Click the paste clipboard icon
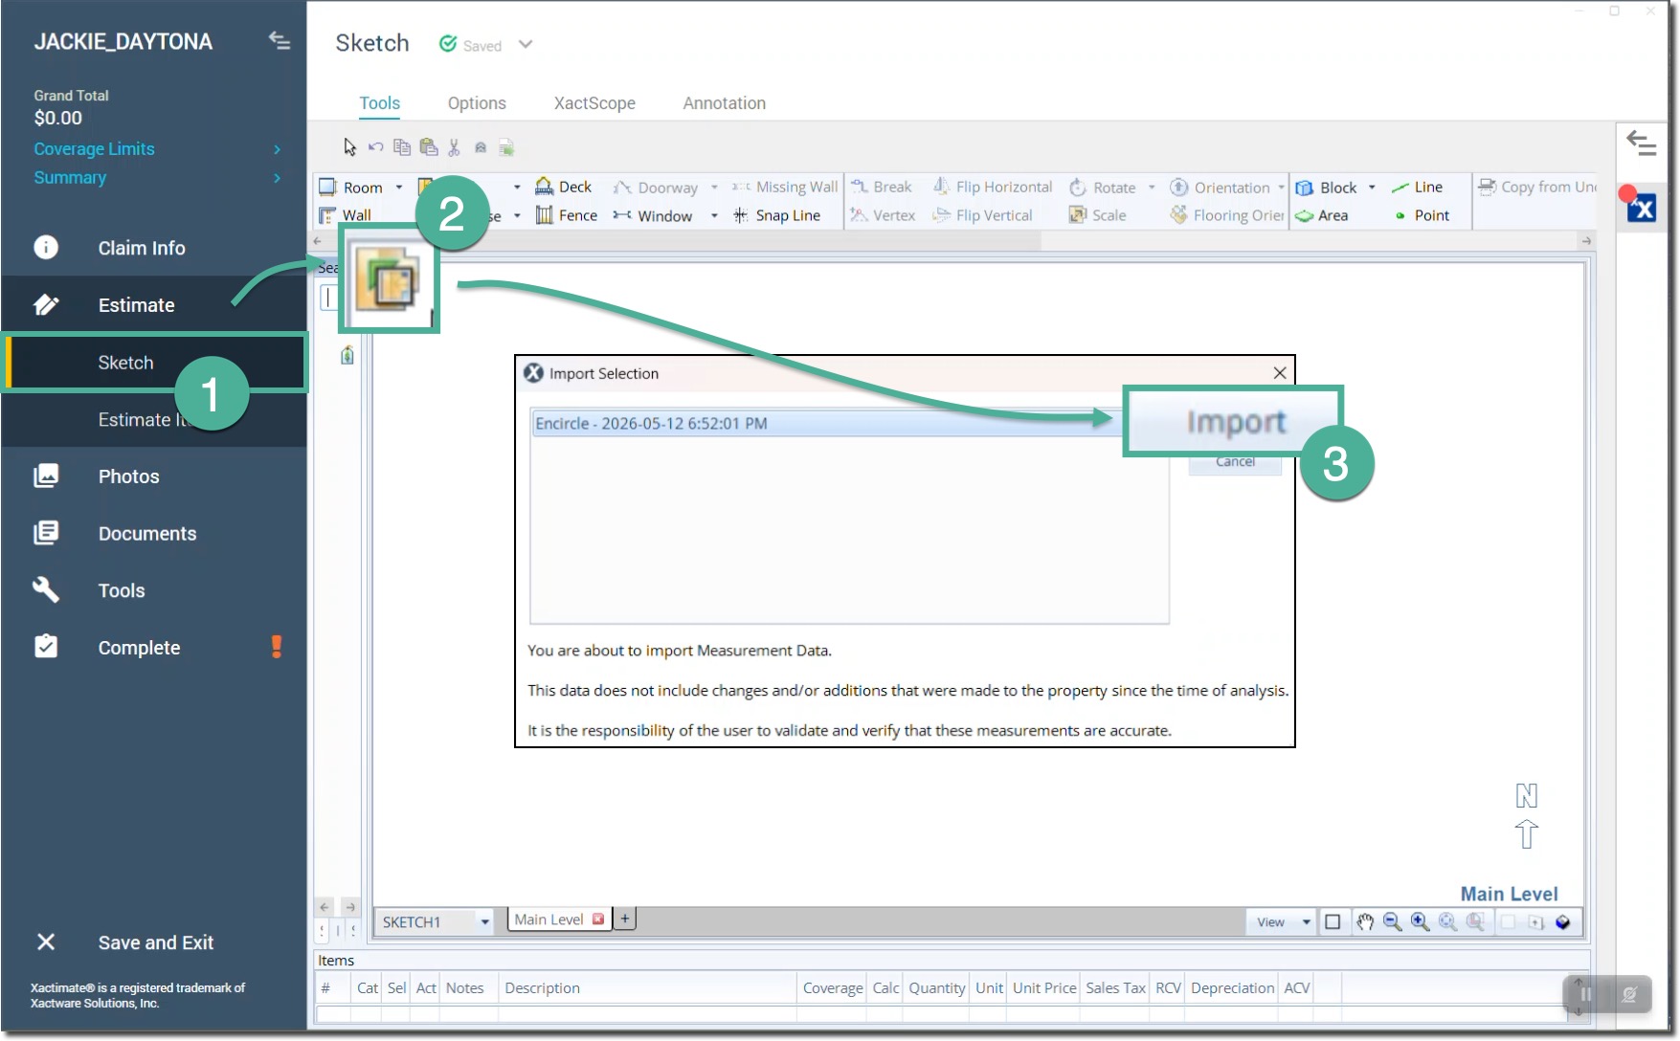The height and width of the screenshot is (1041, 1680). [x=429, y=146]
